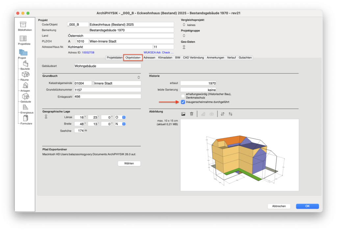Insert picture via Abbildung image icon
The width and height of the screenshot is (337, 231).
183,114
